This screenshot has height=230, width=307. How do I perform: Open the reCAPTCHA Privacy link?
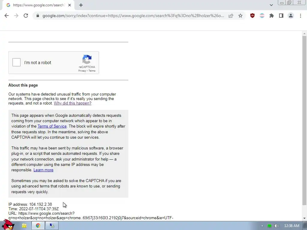click(x=82, y=71)
